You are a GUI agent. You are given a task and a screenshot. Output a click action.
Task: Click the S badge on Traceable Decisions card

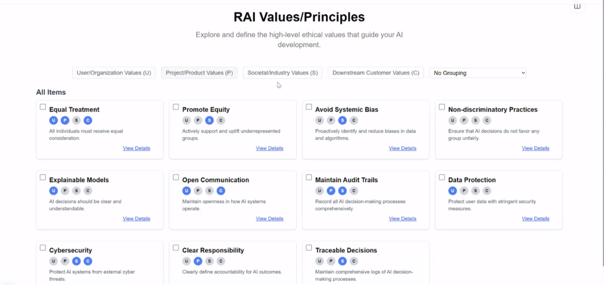[342, 261]
